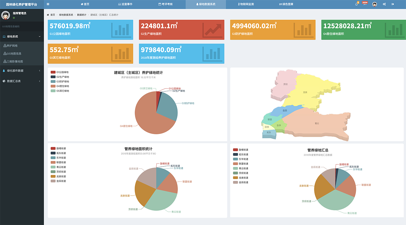Click the user avatar in top bar
This screenshot has height=225, width=406.
(375, 4)
